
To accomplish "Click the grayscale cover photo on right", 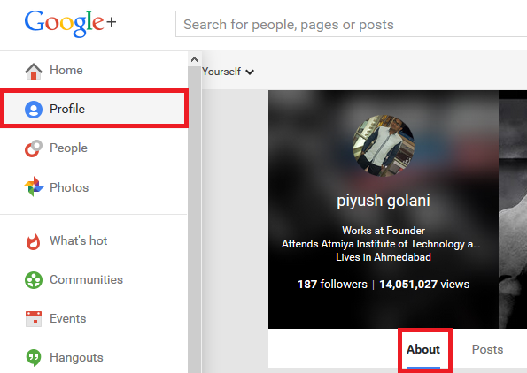I will click(513, 209).
